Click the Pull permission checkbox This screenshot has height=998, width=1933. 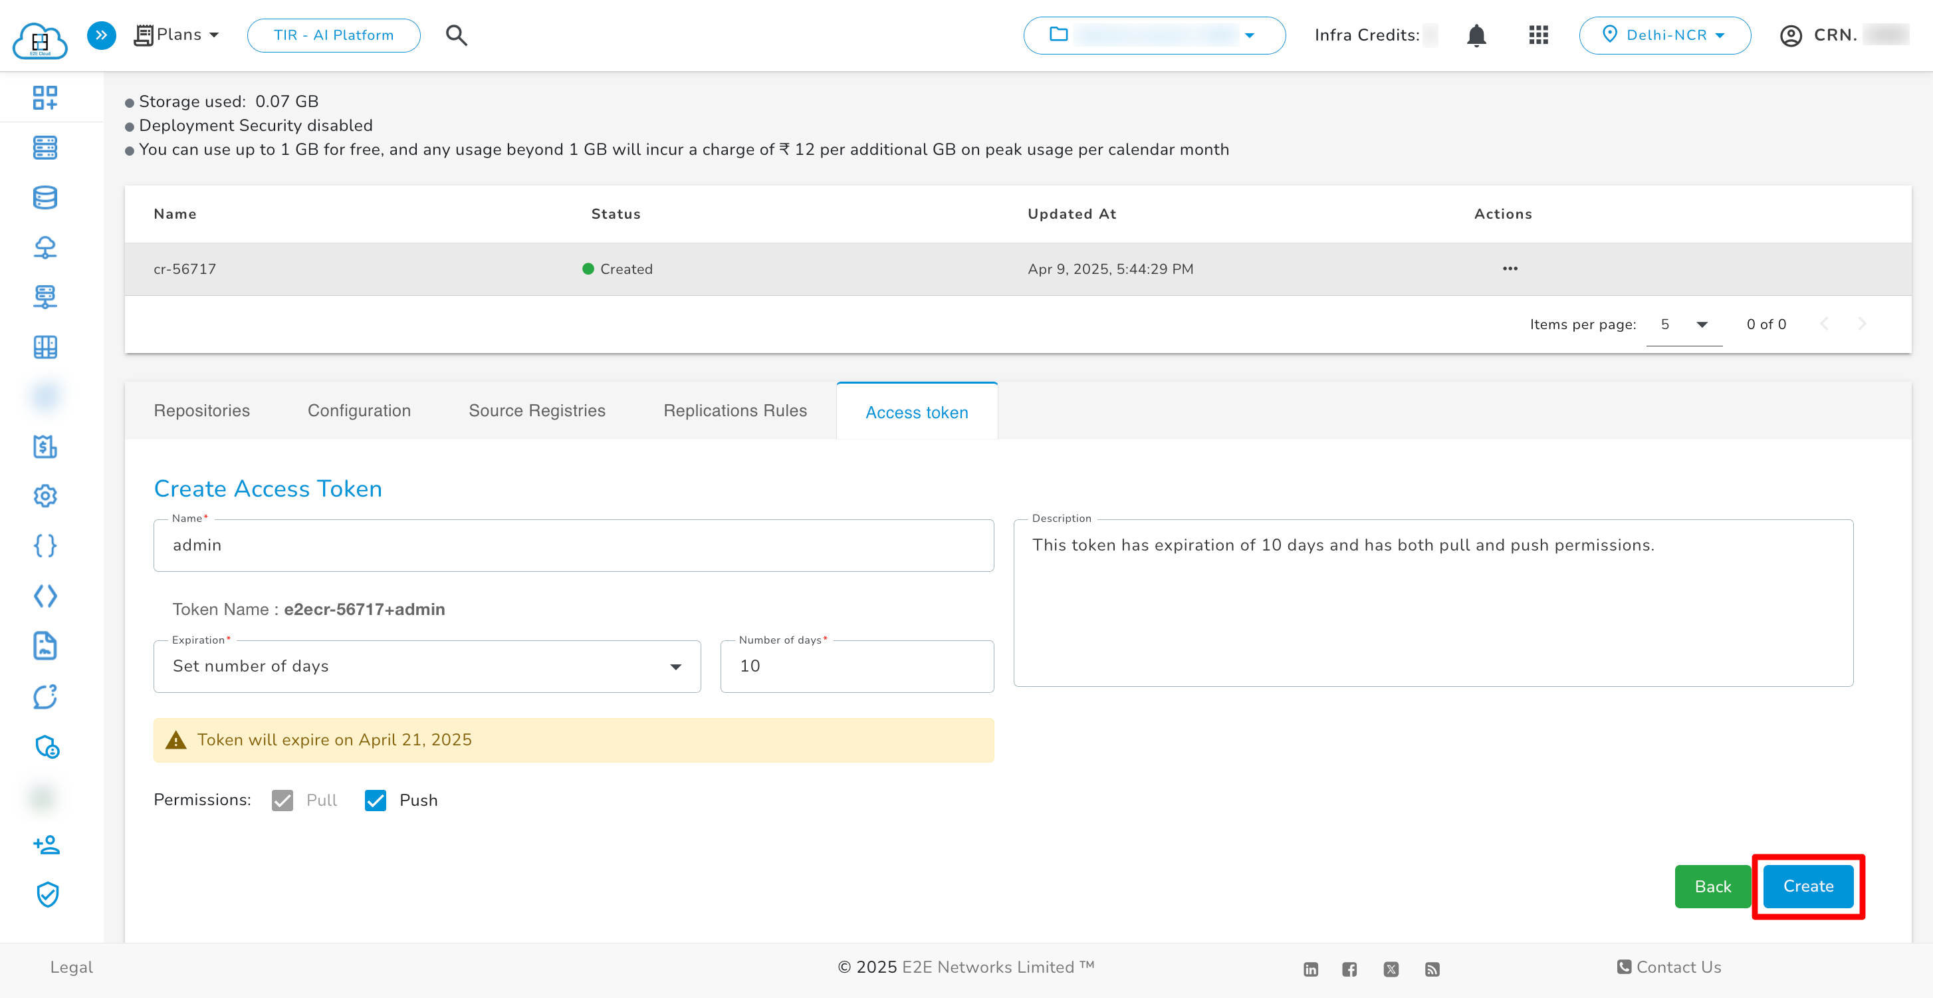tap(282, 801)
